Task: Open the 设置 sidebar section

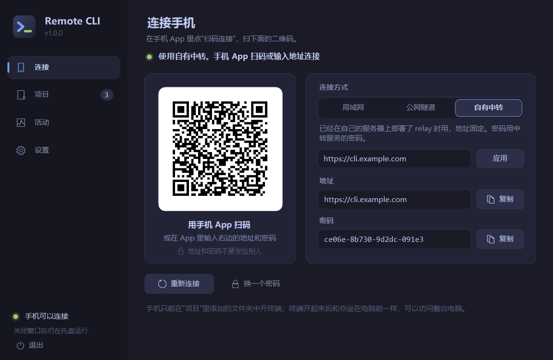Action: 64,150
